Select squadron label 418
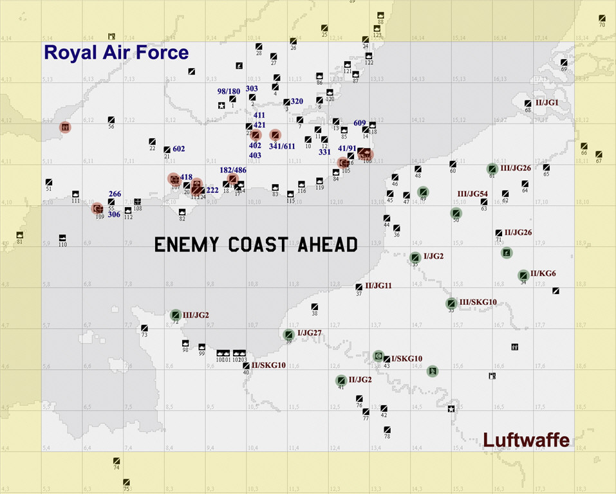Viewport: 616px width, 494px height. (186, 177)
